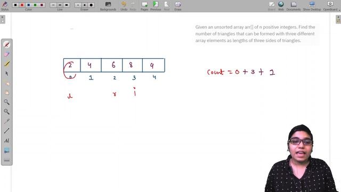Select the green pen color
The image size is (341, 192).
coord(35,5)
